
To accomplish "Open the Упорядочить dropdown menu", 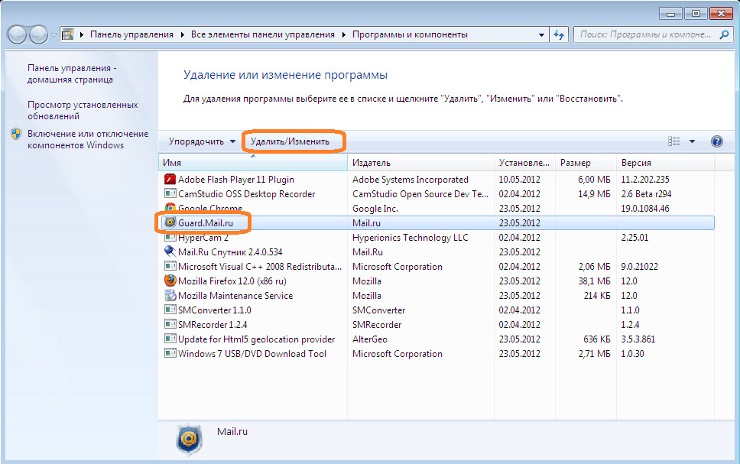I will (x=202, y=141).
